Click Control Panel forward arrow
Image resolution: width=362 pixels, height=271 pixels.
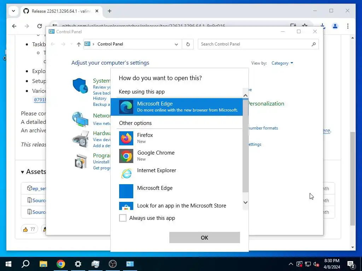(x=63, y=44)
